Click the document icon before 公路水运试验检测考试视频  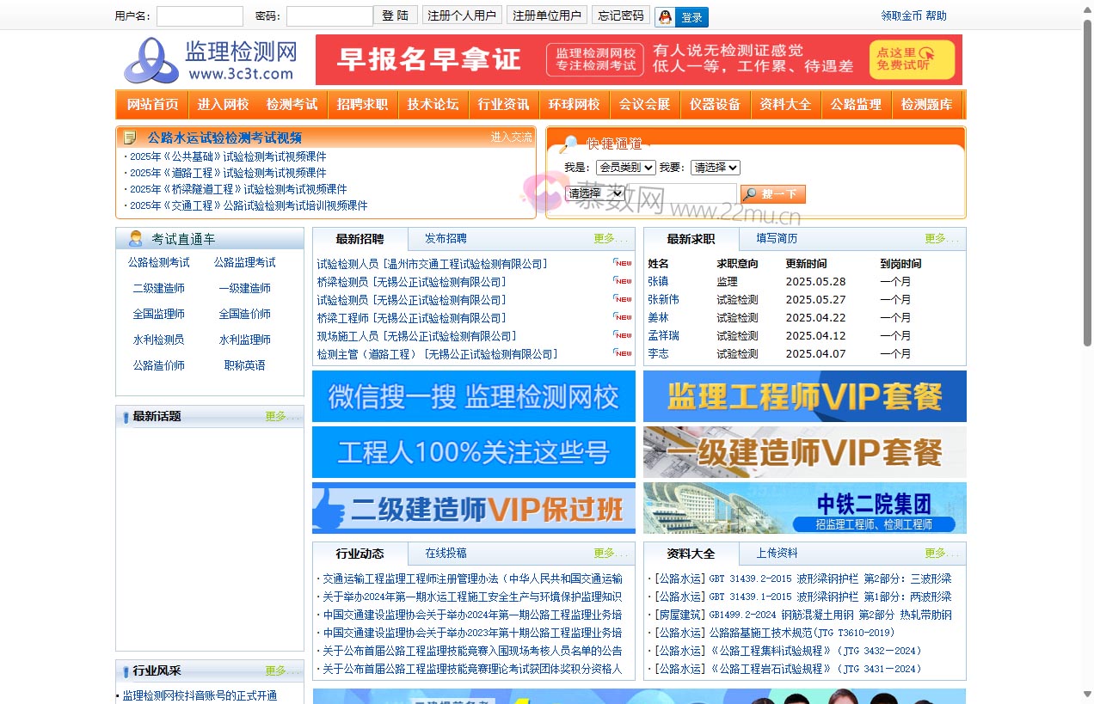pos(131,136)
